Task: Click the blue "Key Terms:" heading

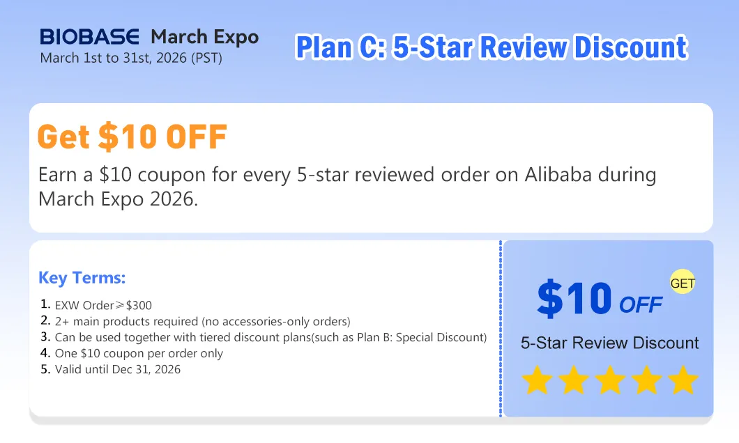Action: point(82,278)
